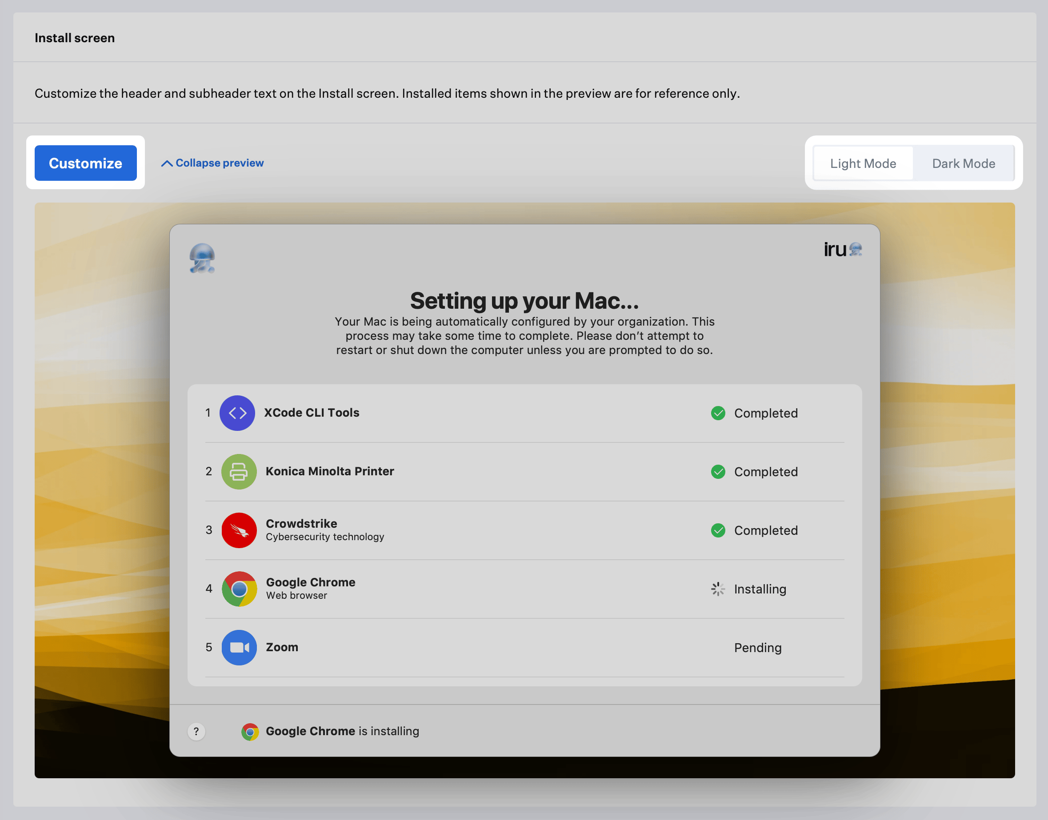Click the "Zoom" item name

282,647
